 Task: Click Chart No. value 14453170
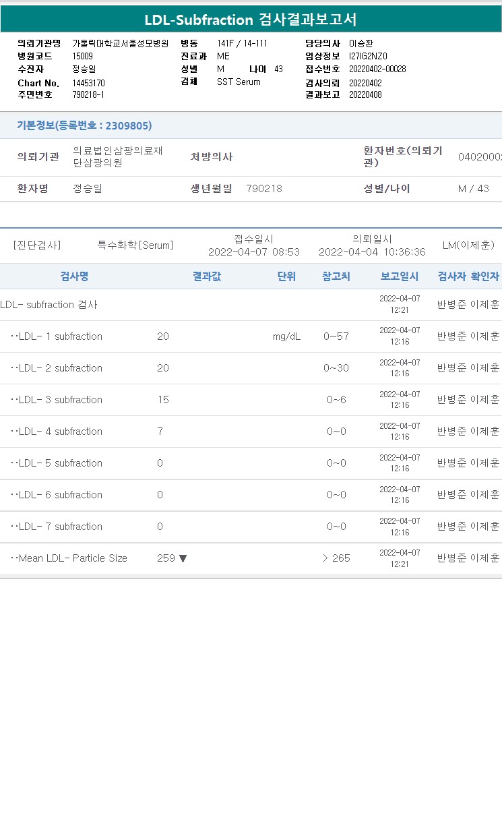tap(89, 83)
